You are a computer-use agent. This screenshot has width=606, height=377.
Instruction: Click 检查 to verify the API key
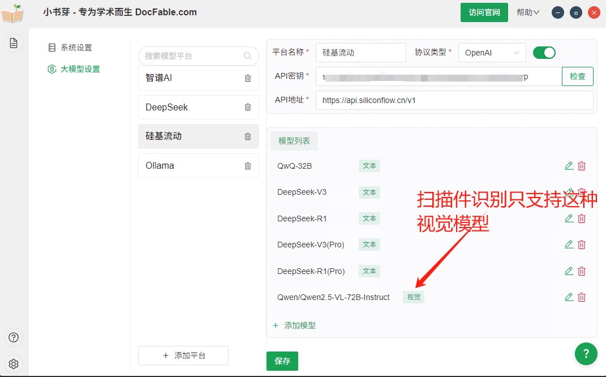click(577, 76)
